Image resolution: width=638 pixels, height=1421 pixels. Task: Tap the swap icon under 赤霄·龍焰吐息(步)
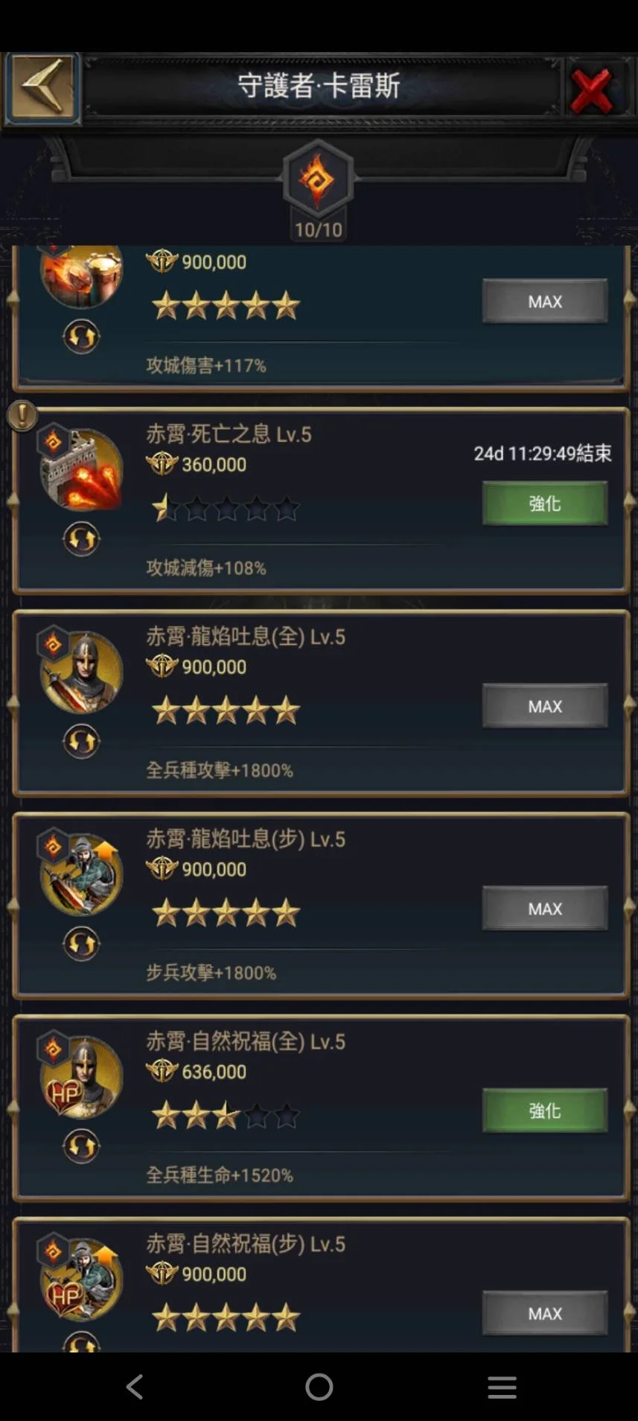(81, 944)
